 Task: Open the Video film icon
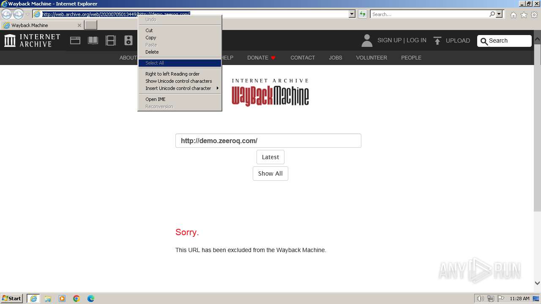111,41
